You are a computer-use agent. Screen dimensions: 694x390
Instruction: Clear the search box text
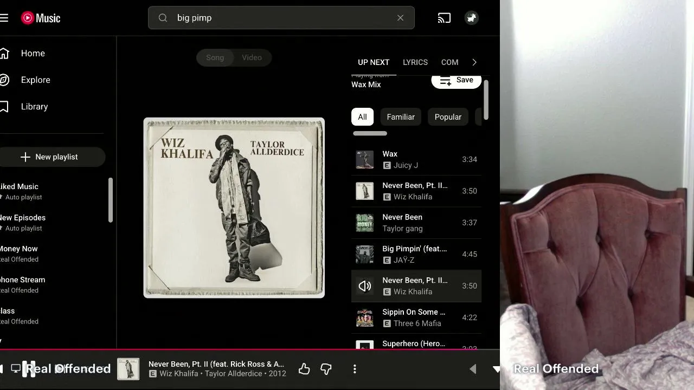click(x=400, y=18)
